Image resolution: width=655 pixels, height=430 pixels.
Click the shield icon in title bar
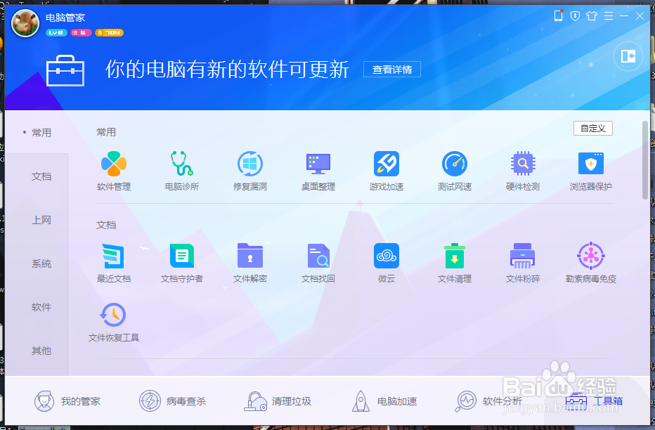[x=575, y=16]
